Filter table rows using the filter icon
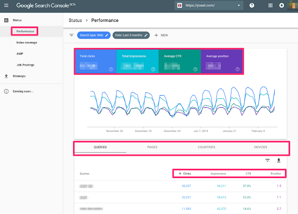298x214 pixels. coord(267,160)
